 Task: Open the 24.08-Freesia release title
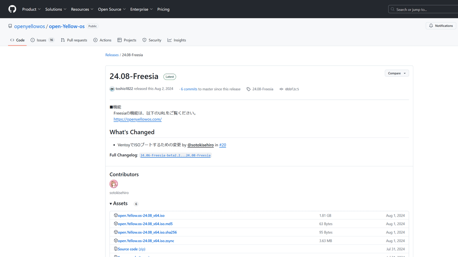point(134,77)
